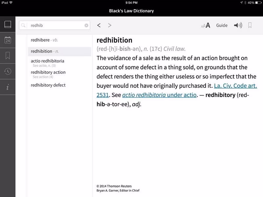Tap the Black's Law Dictionary title
The width and height of the screenshot is (263, 197).
[131, 11]
